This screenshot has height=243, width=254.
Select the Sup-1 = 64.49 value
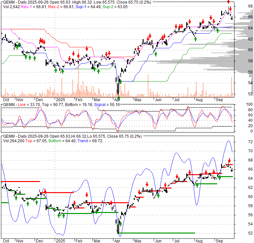[89, 7]
